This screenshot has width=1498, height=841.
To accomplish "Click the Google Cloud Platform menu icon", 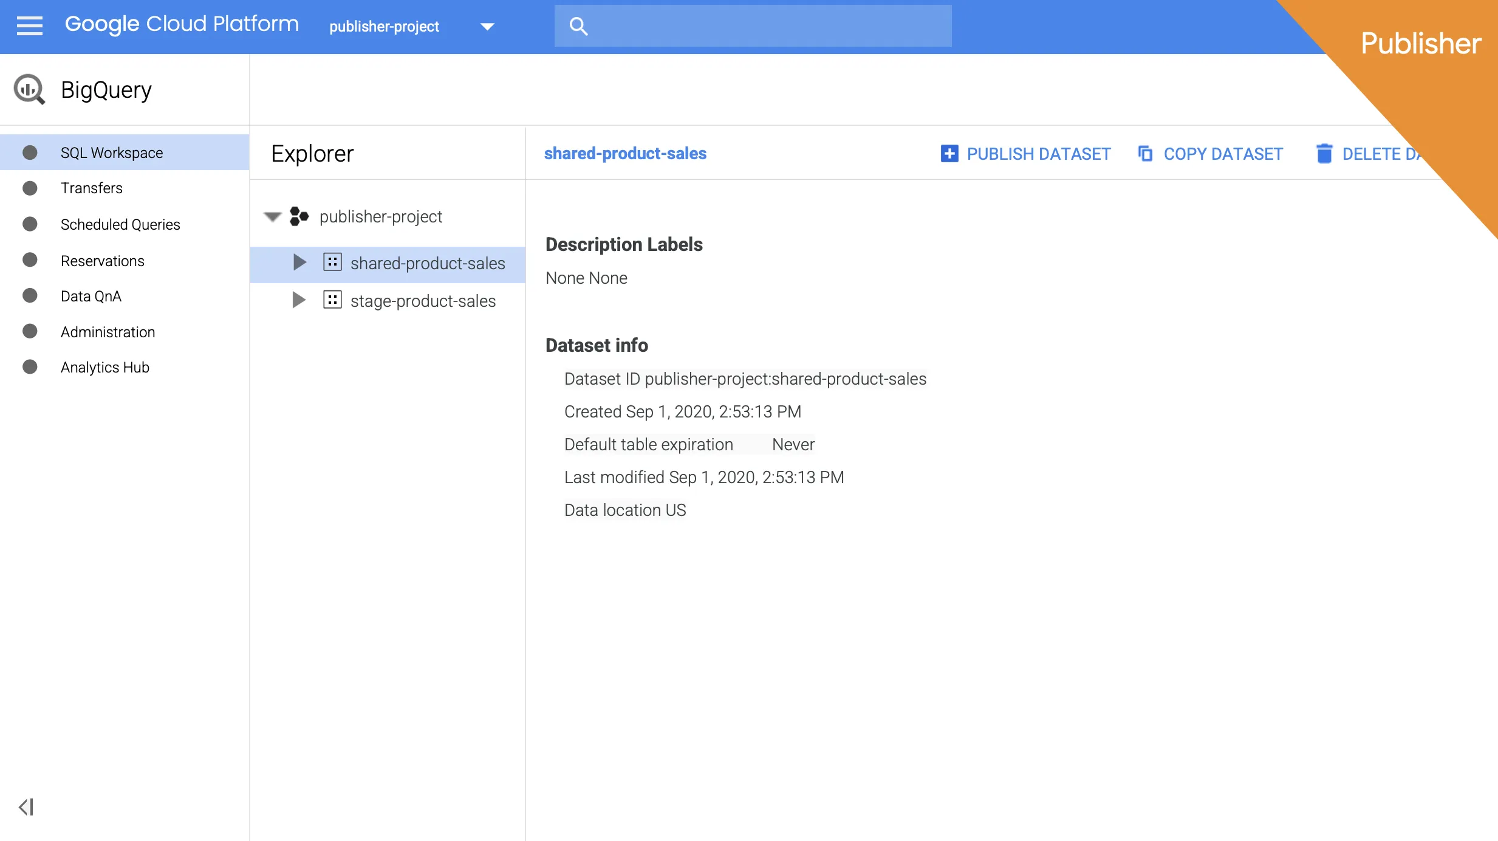I will (x=30, y=26).
